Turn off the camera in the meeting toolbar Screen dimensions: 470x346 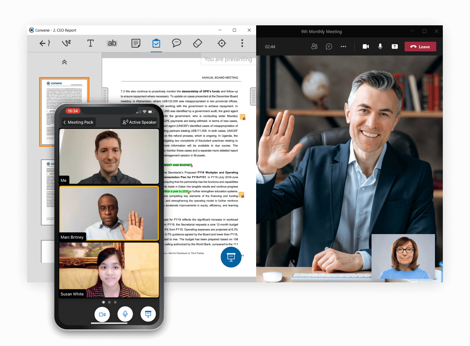point(365,46)
